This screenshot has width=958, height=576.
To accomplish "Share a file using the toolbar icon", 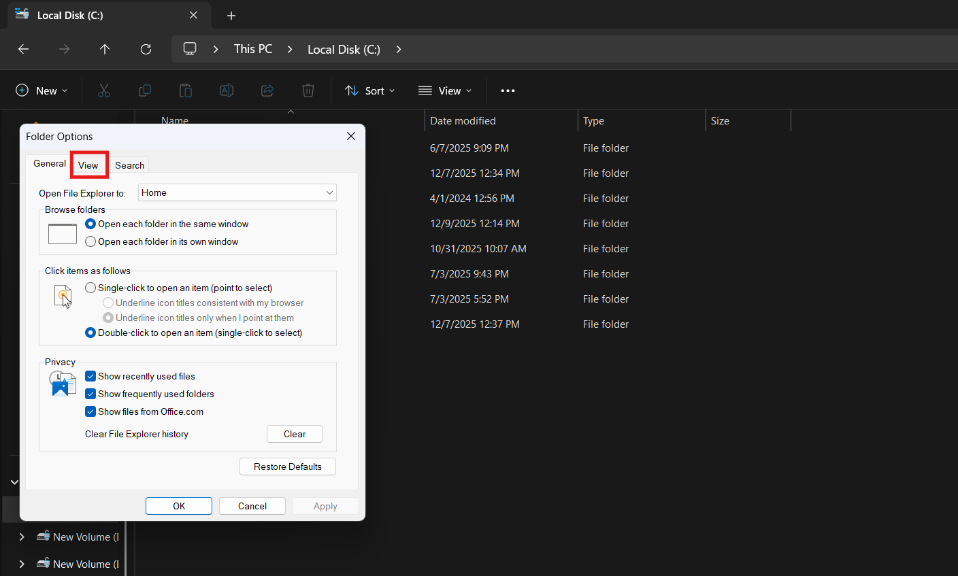I will [267, 90].
